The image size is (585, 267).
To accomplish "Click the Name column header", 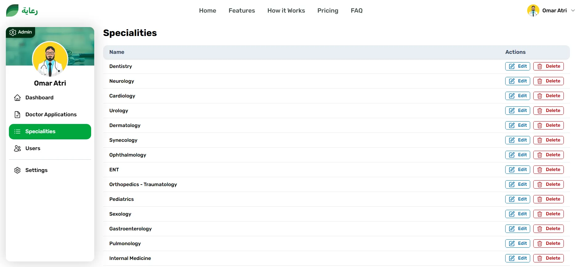I will tap(117, 52).
